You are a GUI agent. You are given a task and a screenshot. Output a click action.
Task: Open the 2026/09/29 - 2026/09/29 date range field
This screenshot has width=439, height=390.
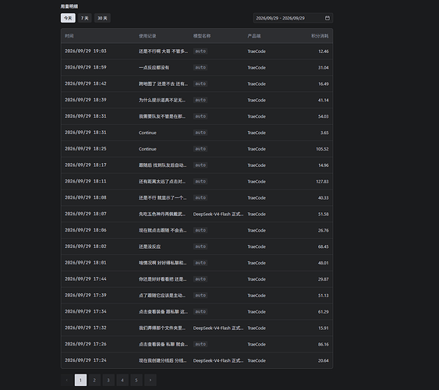293,18
